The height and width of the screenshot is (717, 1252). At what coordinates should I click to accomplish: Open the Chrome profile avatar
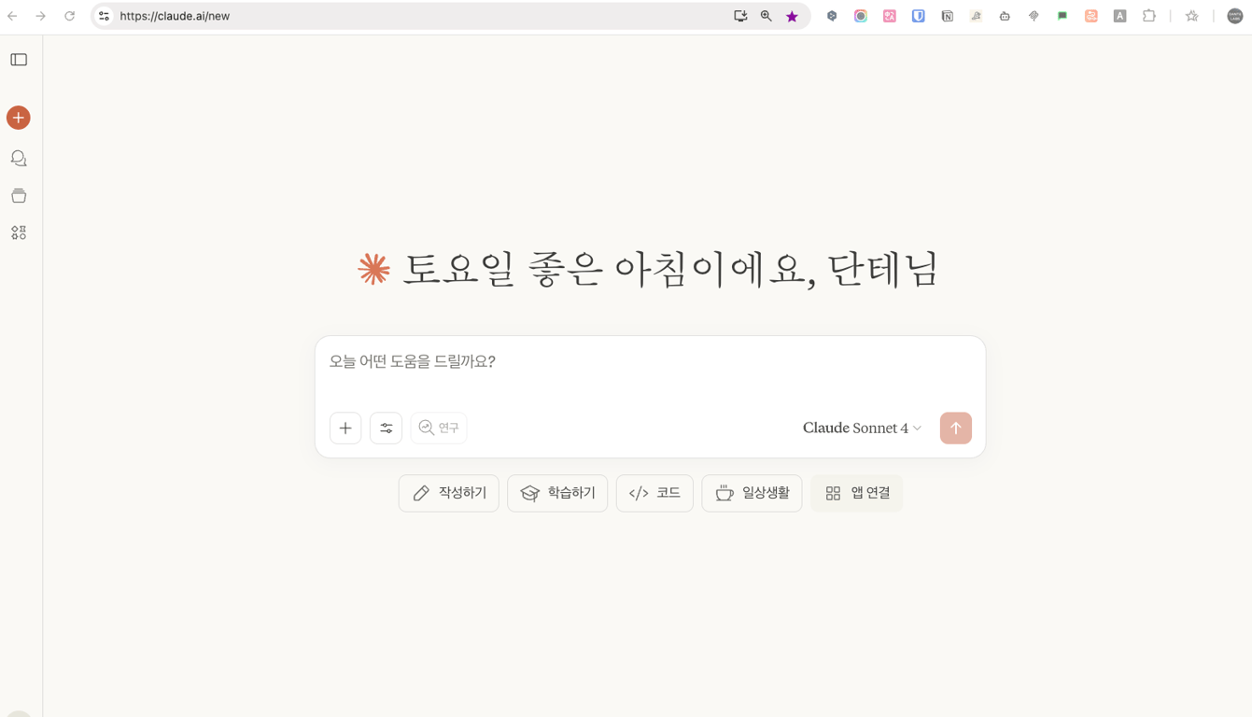(x=1234, y=16)
